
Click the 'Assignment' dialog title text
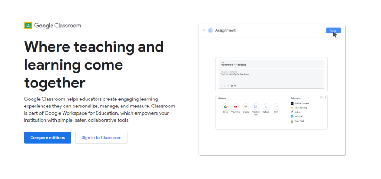click(x=225, y=30)
